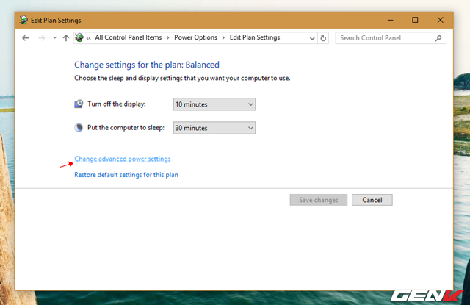
Task: Click the Forward navigation arrow
Action: 42,38
